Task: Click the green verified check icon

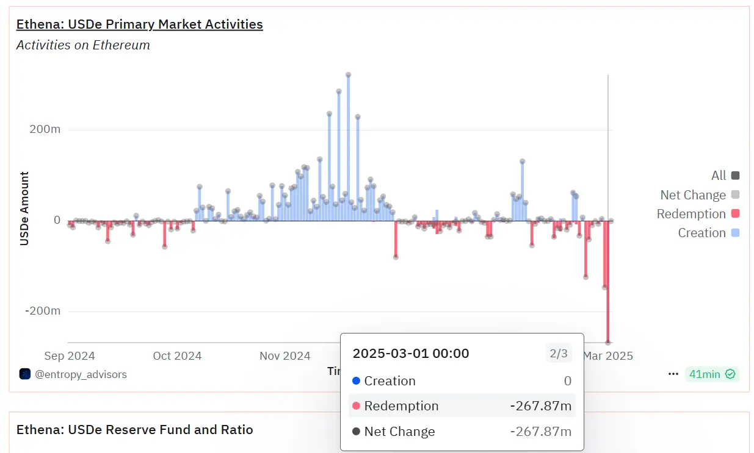Action: tap(730, 374)
